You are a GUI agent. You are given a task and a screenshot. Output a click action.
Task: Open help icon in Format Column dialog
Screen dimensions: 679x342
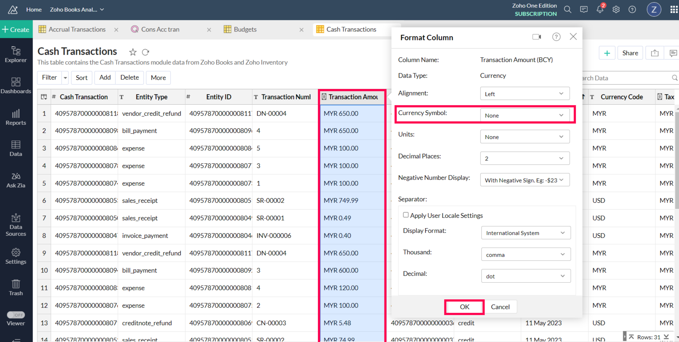[x=556, y=37]
